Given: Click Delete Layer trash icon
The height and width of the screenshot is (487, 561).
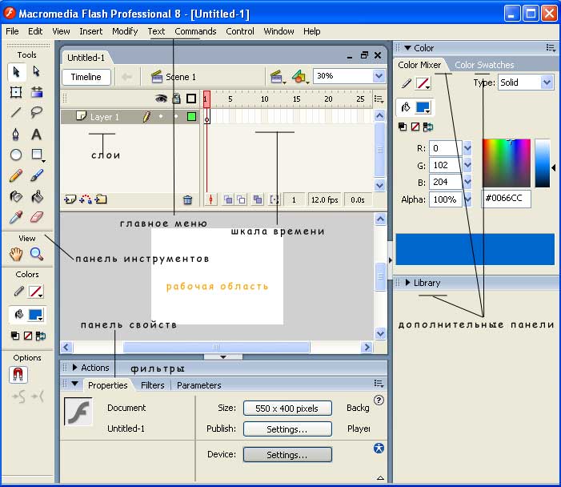Looking at the screenshot, I should pos(187,199).
